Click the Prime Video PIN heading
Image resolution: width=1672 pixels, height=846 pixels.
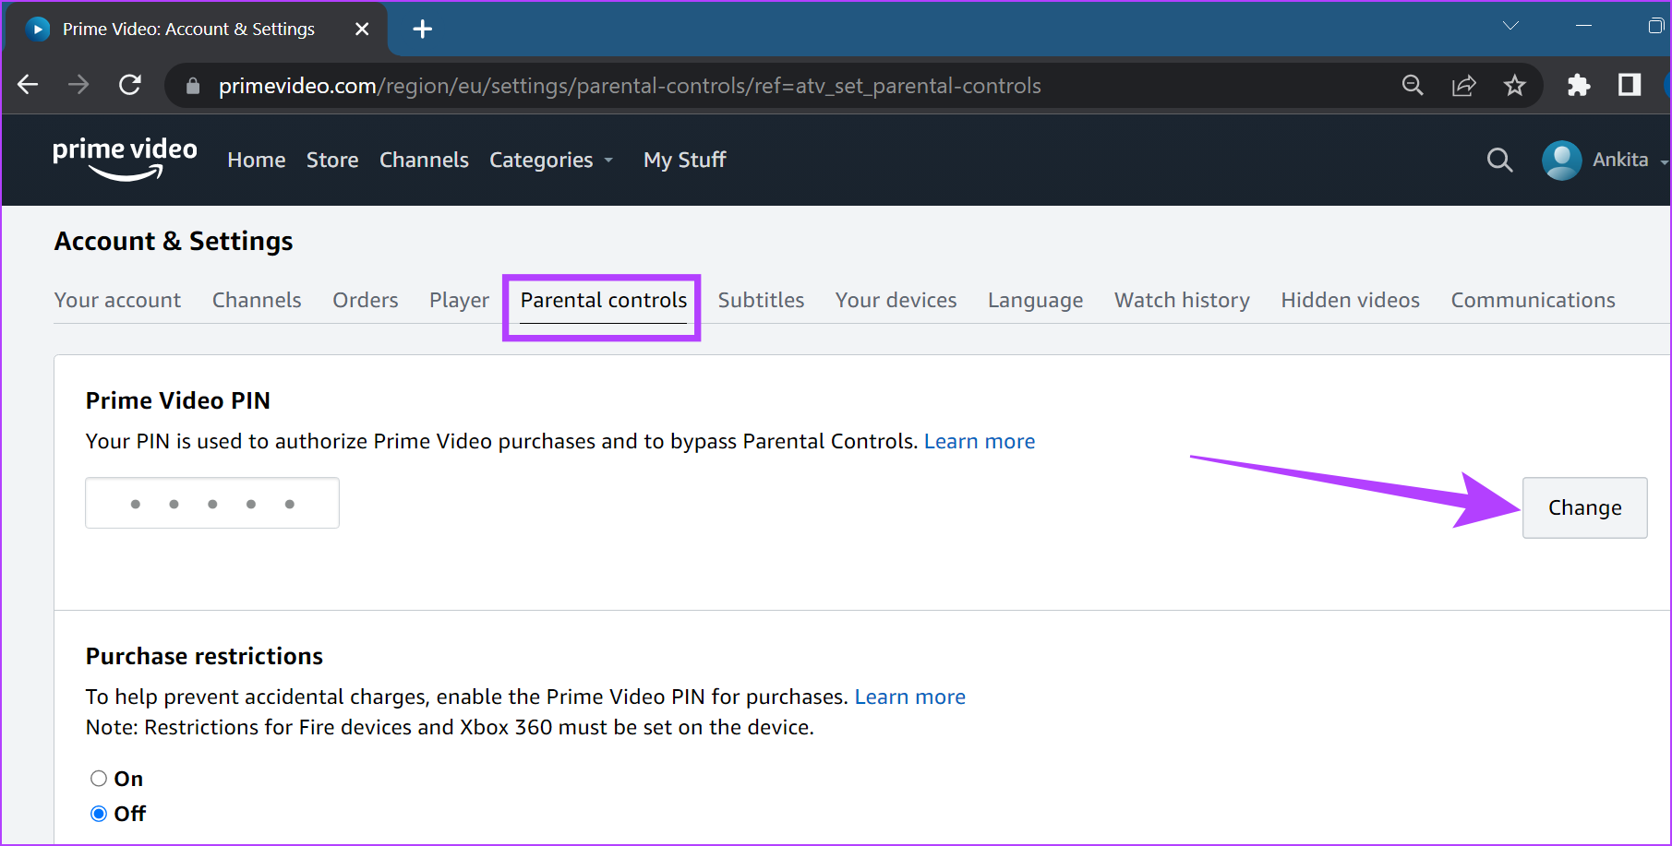[178, 401]
